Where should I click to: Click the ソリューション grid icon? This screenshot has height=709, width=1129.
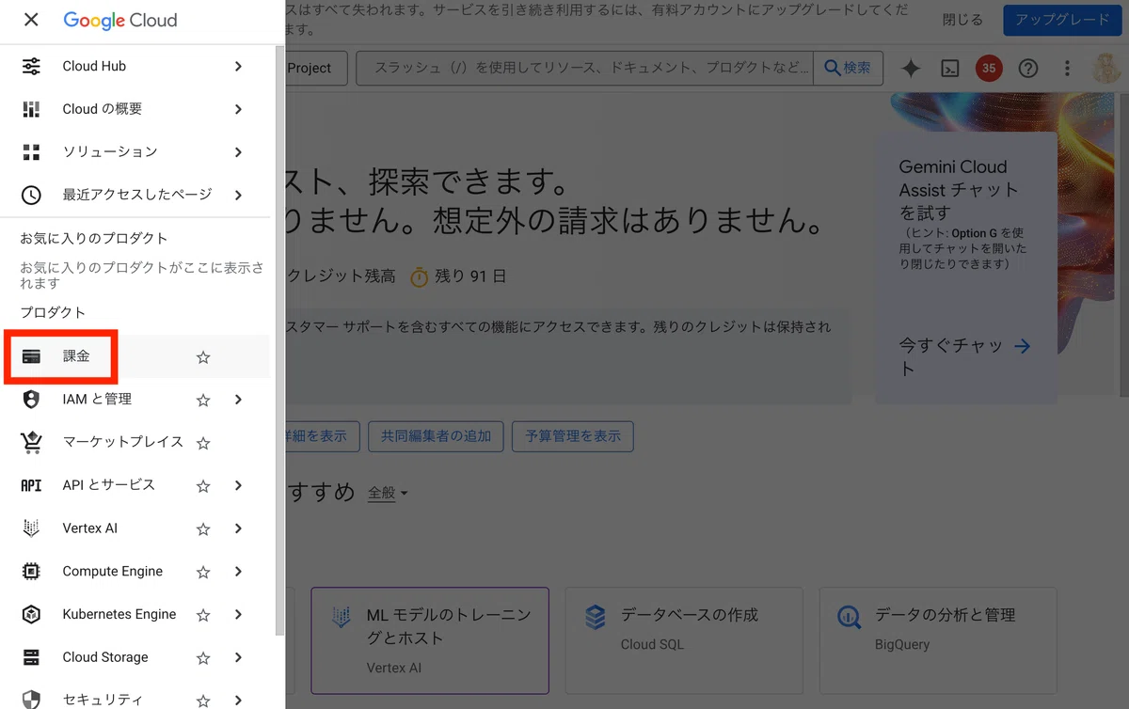point(31,152)
